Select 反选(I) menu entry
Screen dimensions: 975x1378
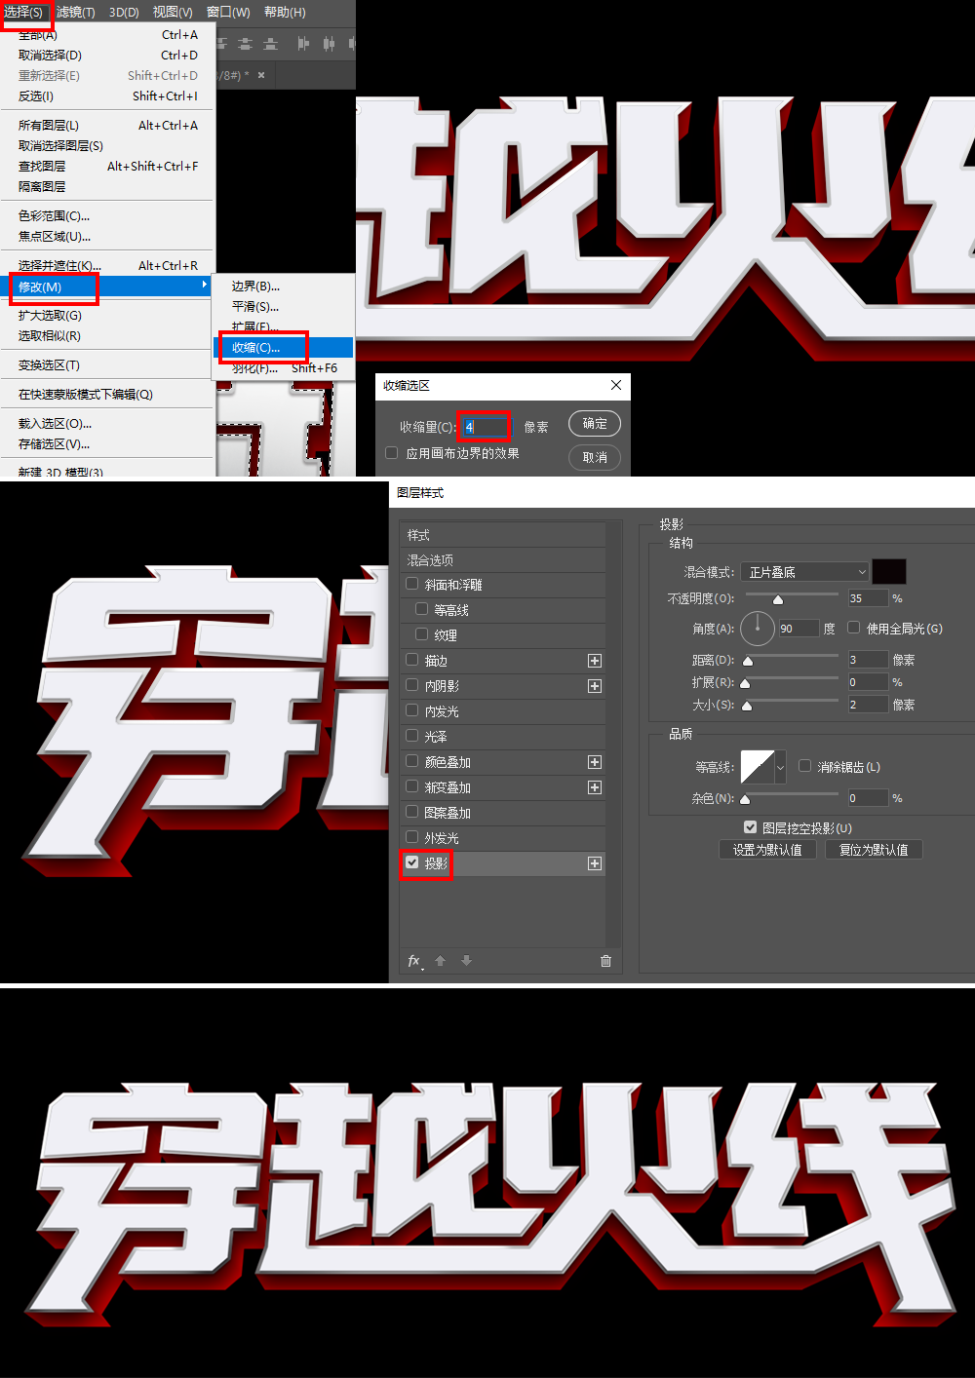point(107,96)
